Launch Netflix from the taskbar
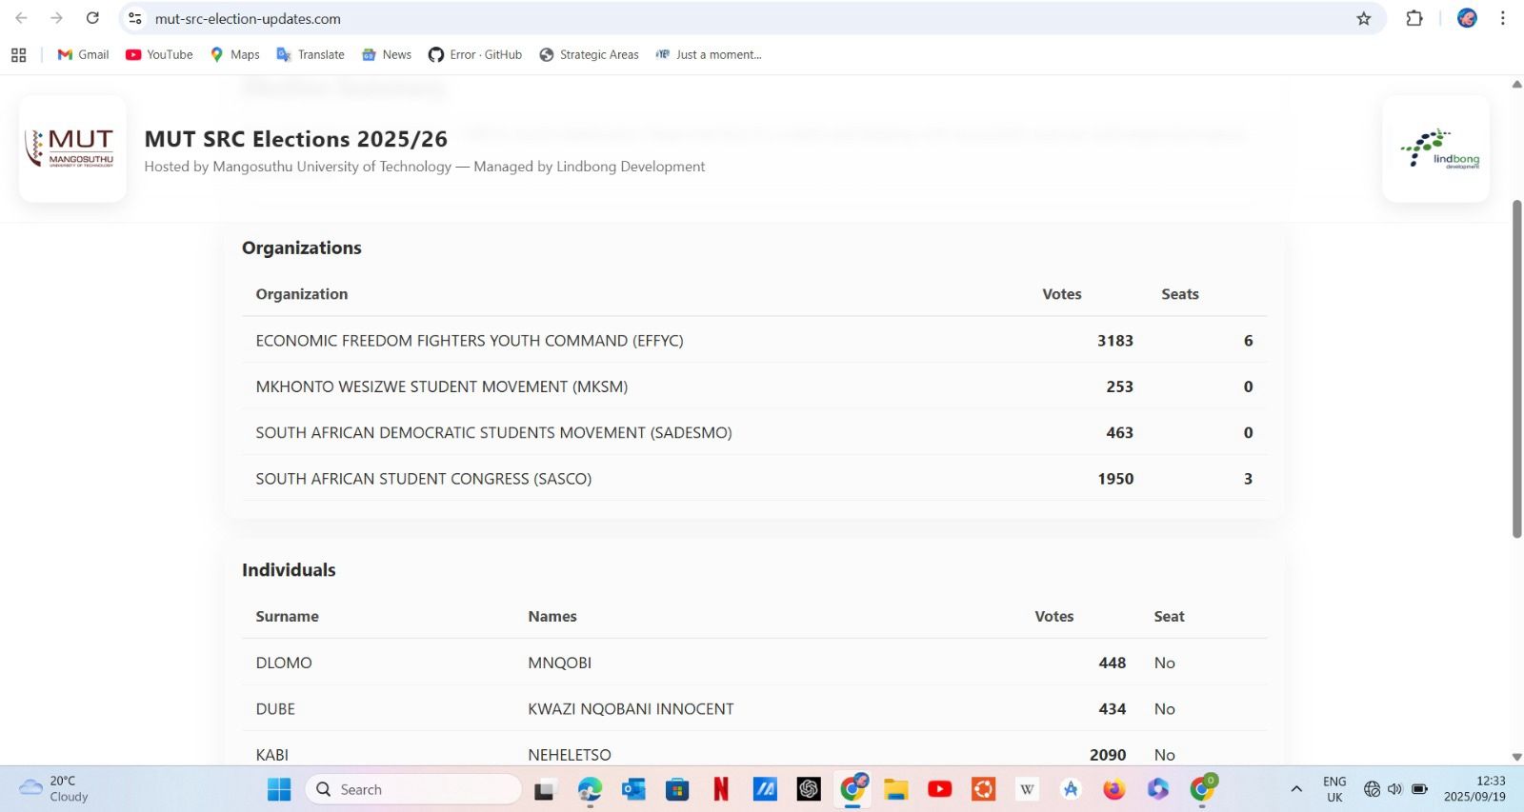 click(x=721, y=789)
